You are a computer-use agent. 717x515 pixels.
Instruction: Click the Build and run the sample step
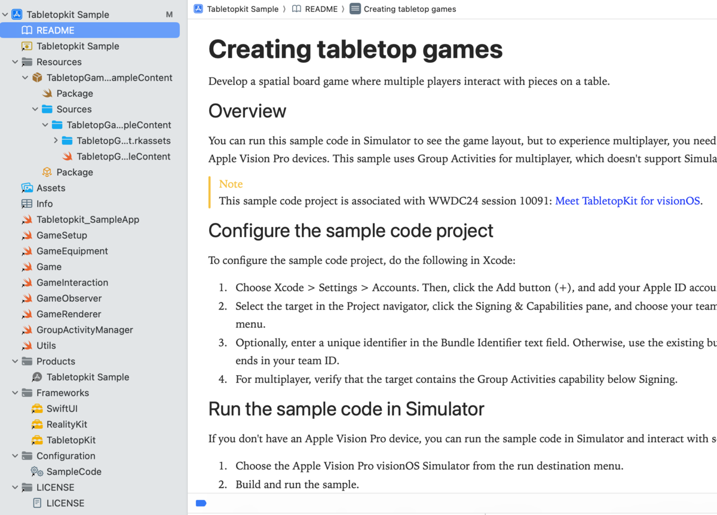tap(297, 484)
